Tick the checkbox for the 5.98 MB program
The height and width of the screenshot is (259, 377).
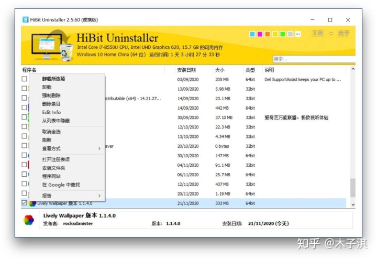click(24, 88)
